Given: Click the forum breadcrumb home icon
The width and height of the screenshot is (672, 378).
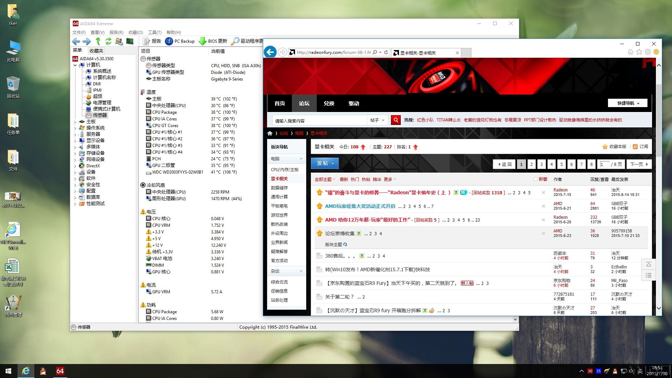Looking at the screenshot, I should pyautogui.click(x=270, y=133).
